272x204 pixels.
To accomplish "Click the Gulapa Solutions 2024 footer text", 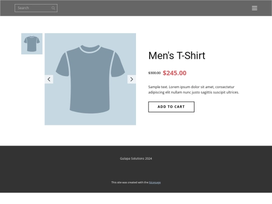I will coord(136,159).
